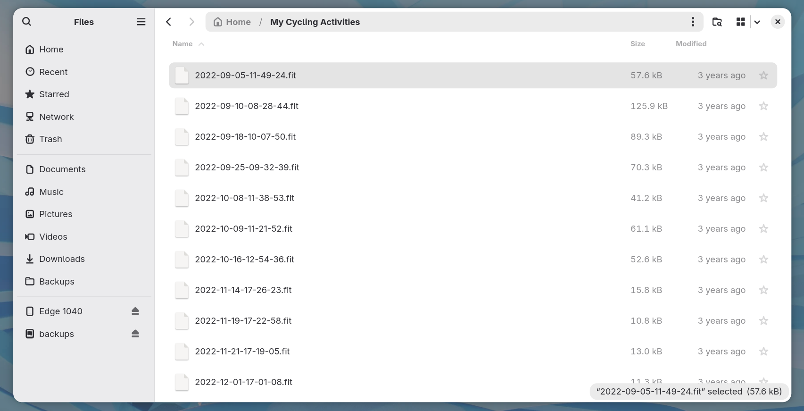
Task: Open the Downloads folder in sidebar
Action: (x=84, y=259)
